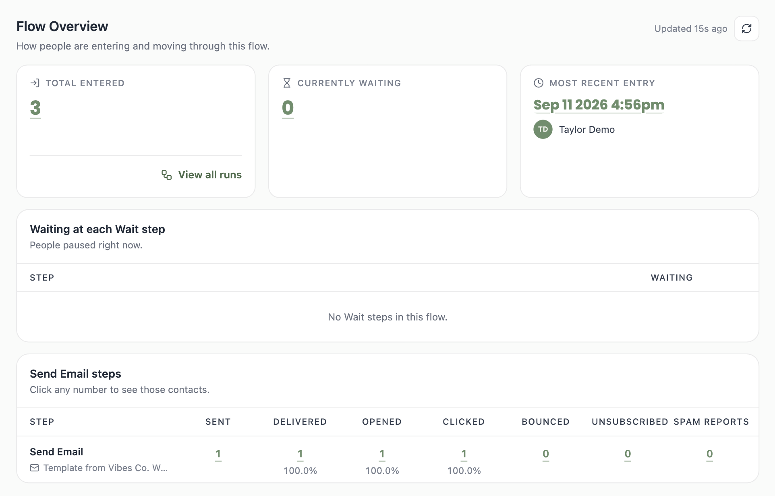
Task: Click the refresh icon button
Action: [x=746, y=29]
